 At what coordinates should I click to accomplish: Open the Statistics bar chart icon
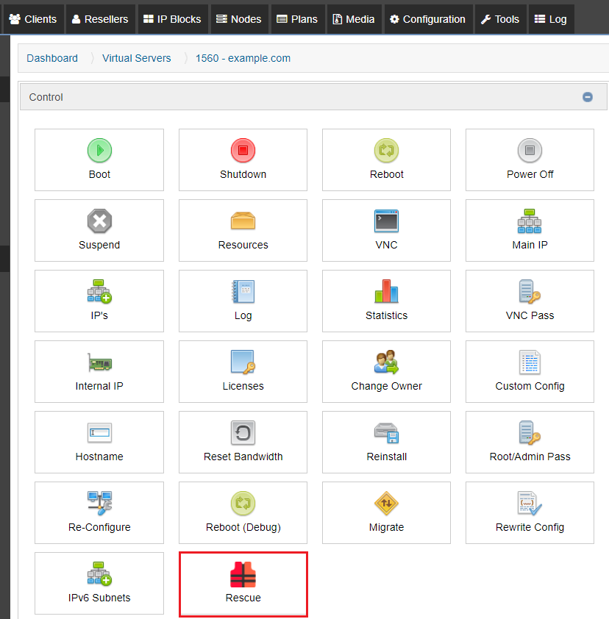(x=386, y=292)
